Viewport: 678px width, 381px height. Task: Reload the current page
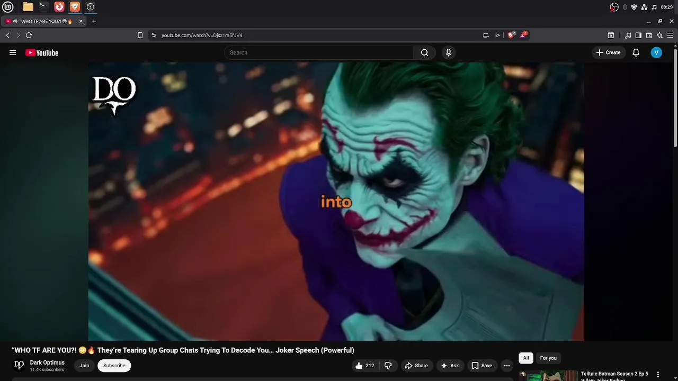[29, 35]
